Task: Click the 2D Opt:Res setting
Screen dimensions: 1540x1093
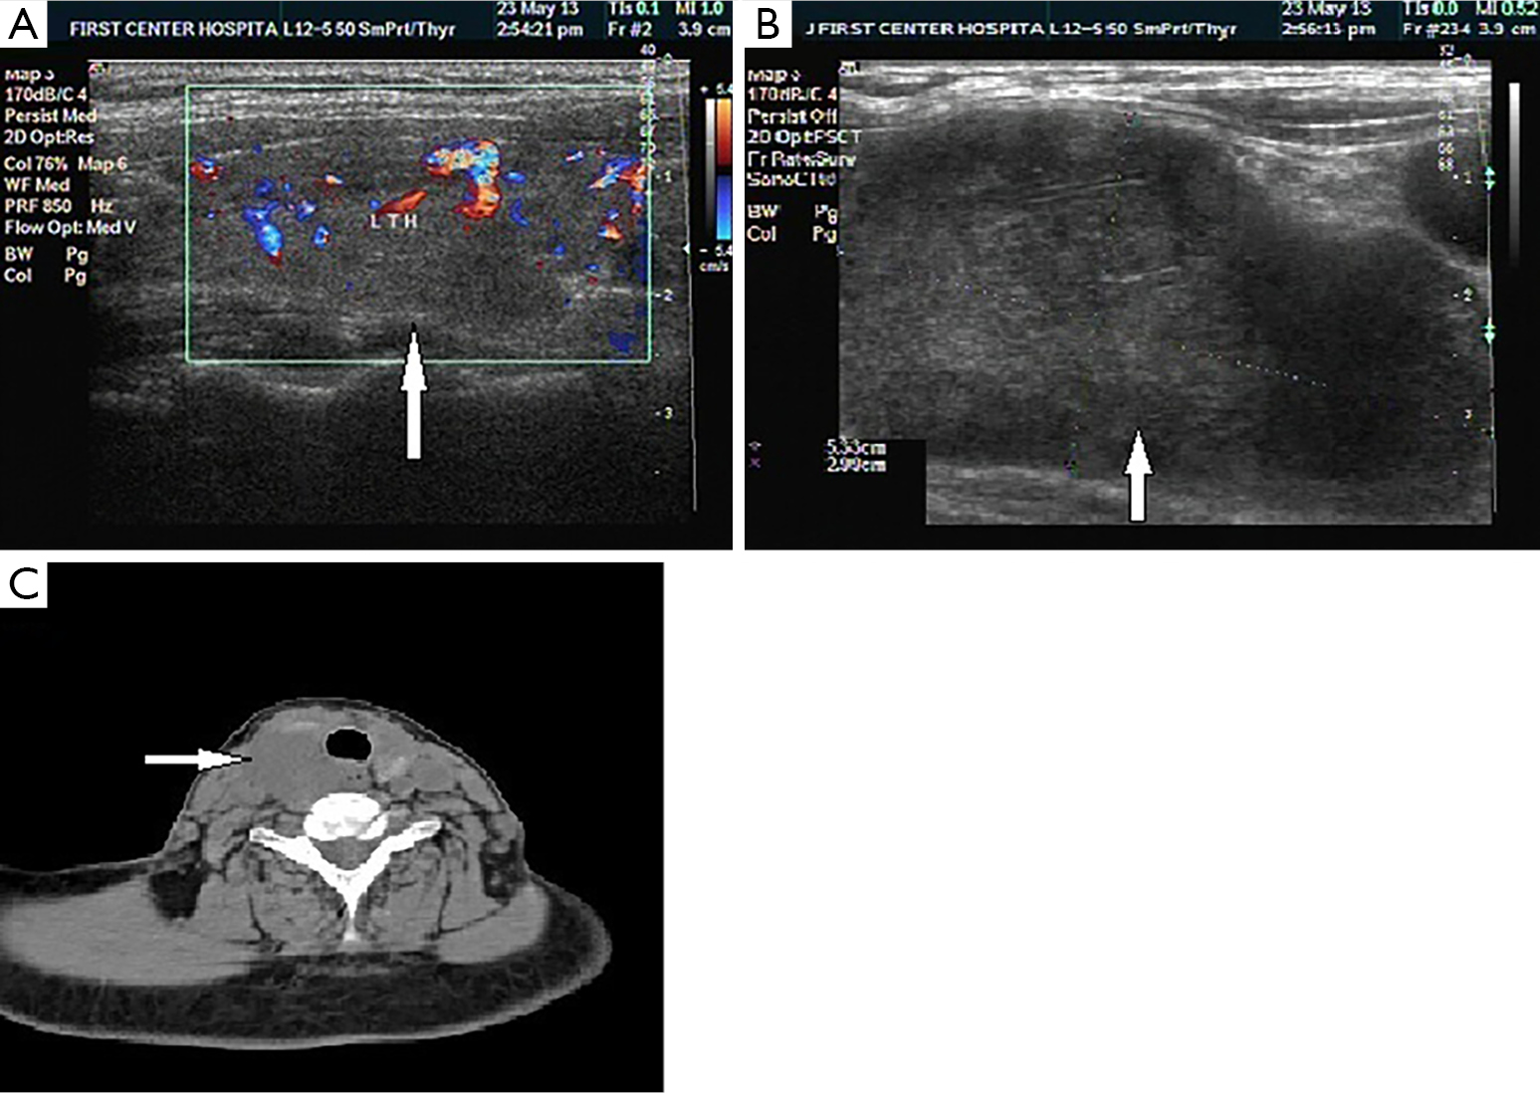Action: pos(50,137)
